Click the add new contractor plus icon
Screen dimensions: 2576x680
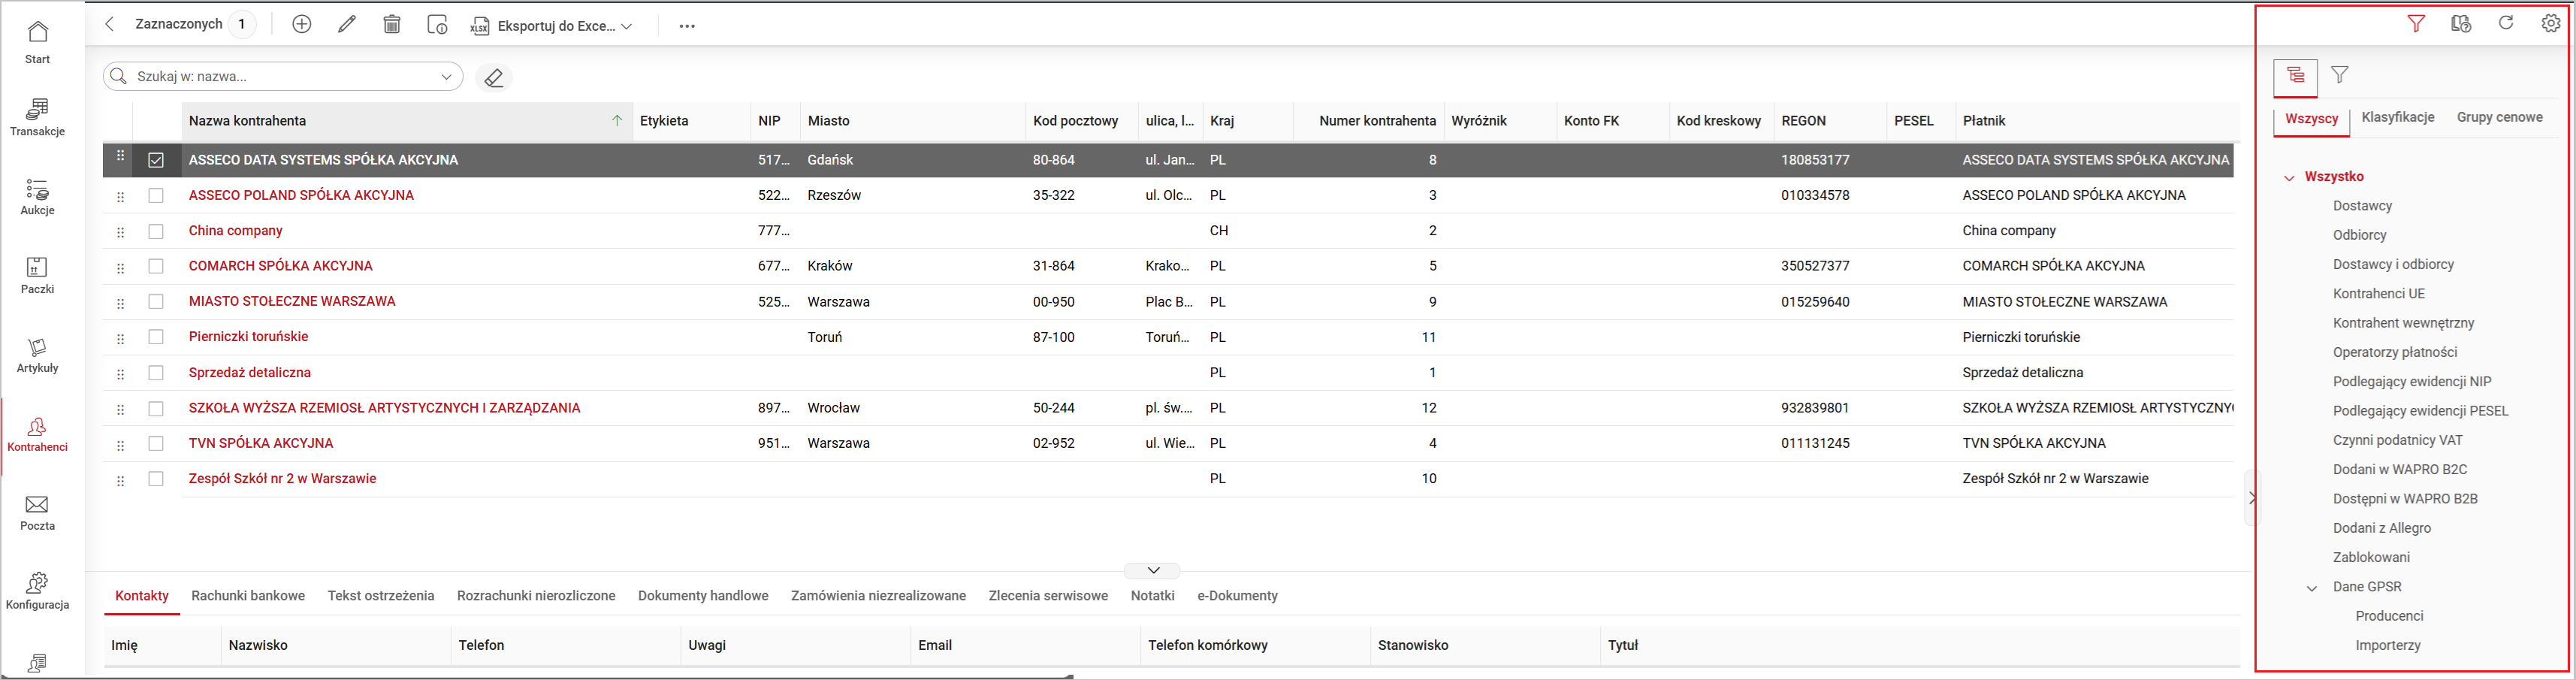pyautogui.click(x=302, y=25)
